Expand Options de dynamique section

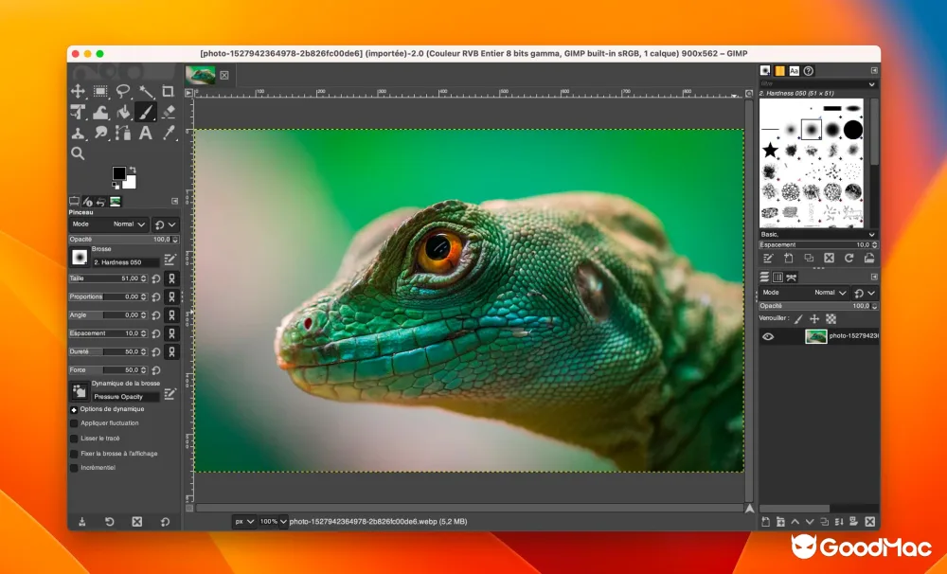click(74, 409)
